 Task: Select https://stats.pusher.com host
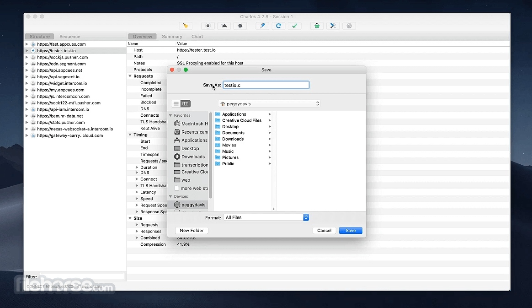click(x=61, y=122)
